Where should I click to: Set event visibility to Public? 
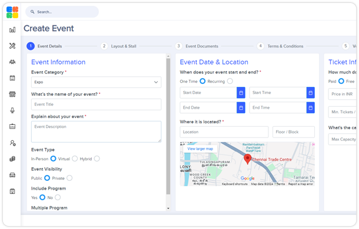coord(47,178)
